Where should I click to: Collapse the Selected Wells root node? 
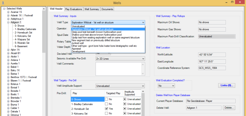click(x=4, y=9)
